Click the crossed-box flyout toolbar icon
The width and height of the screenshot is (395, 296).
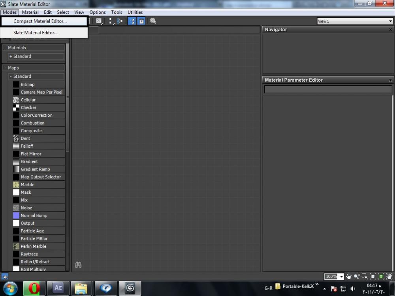[x=99, y=21]
